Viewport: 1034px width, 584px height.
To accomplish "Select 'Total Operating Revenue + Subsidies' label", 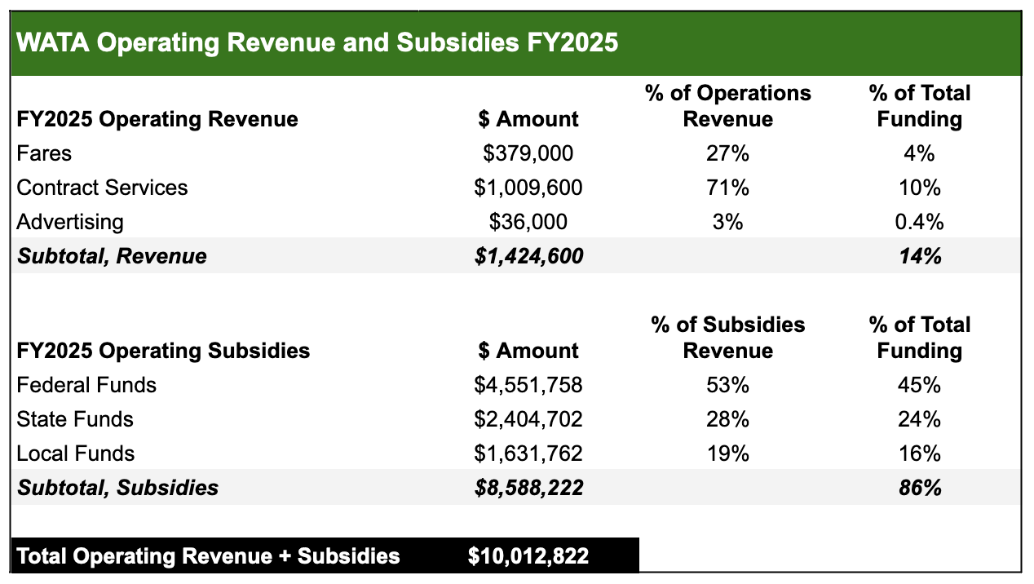I will pos(208,556).
